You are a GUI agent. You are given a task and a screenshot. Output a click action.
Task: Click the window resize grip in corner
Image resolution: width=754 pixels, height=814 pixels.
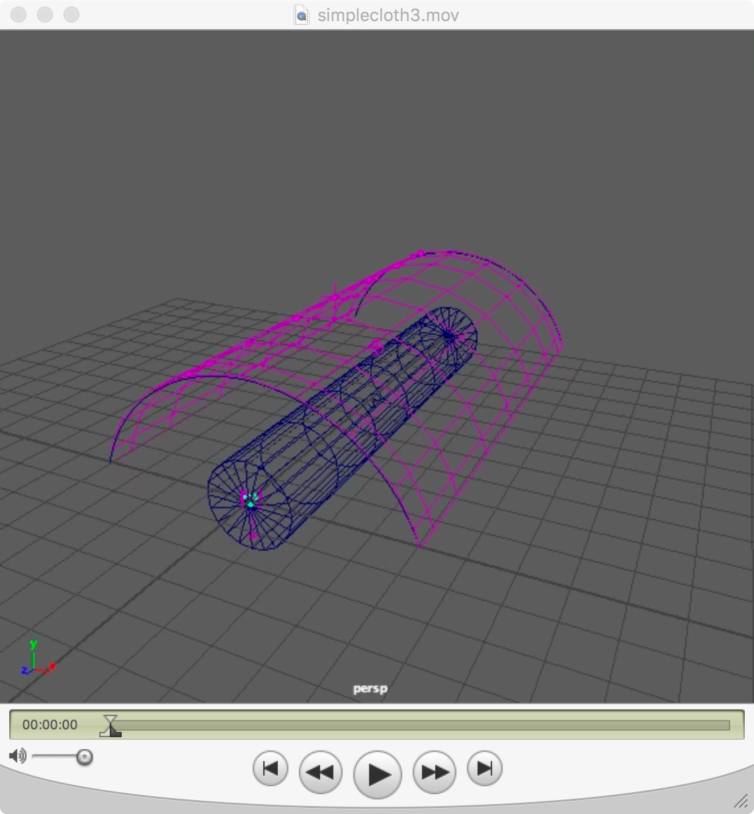(x=741, y=801)
